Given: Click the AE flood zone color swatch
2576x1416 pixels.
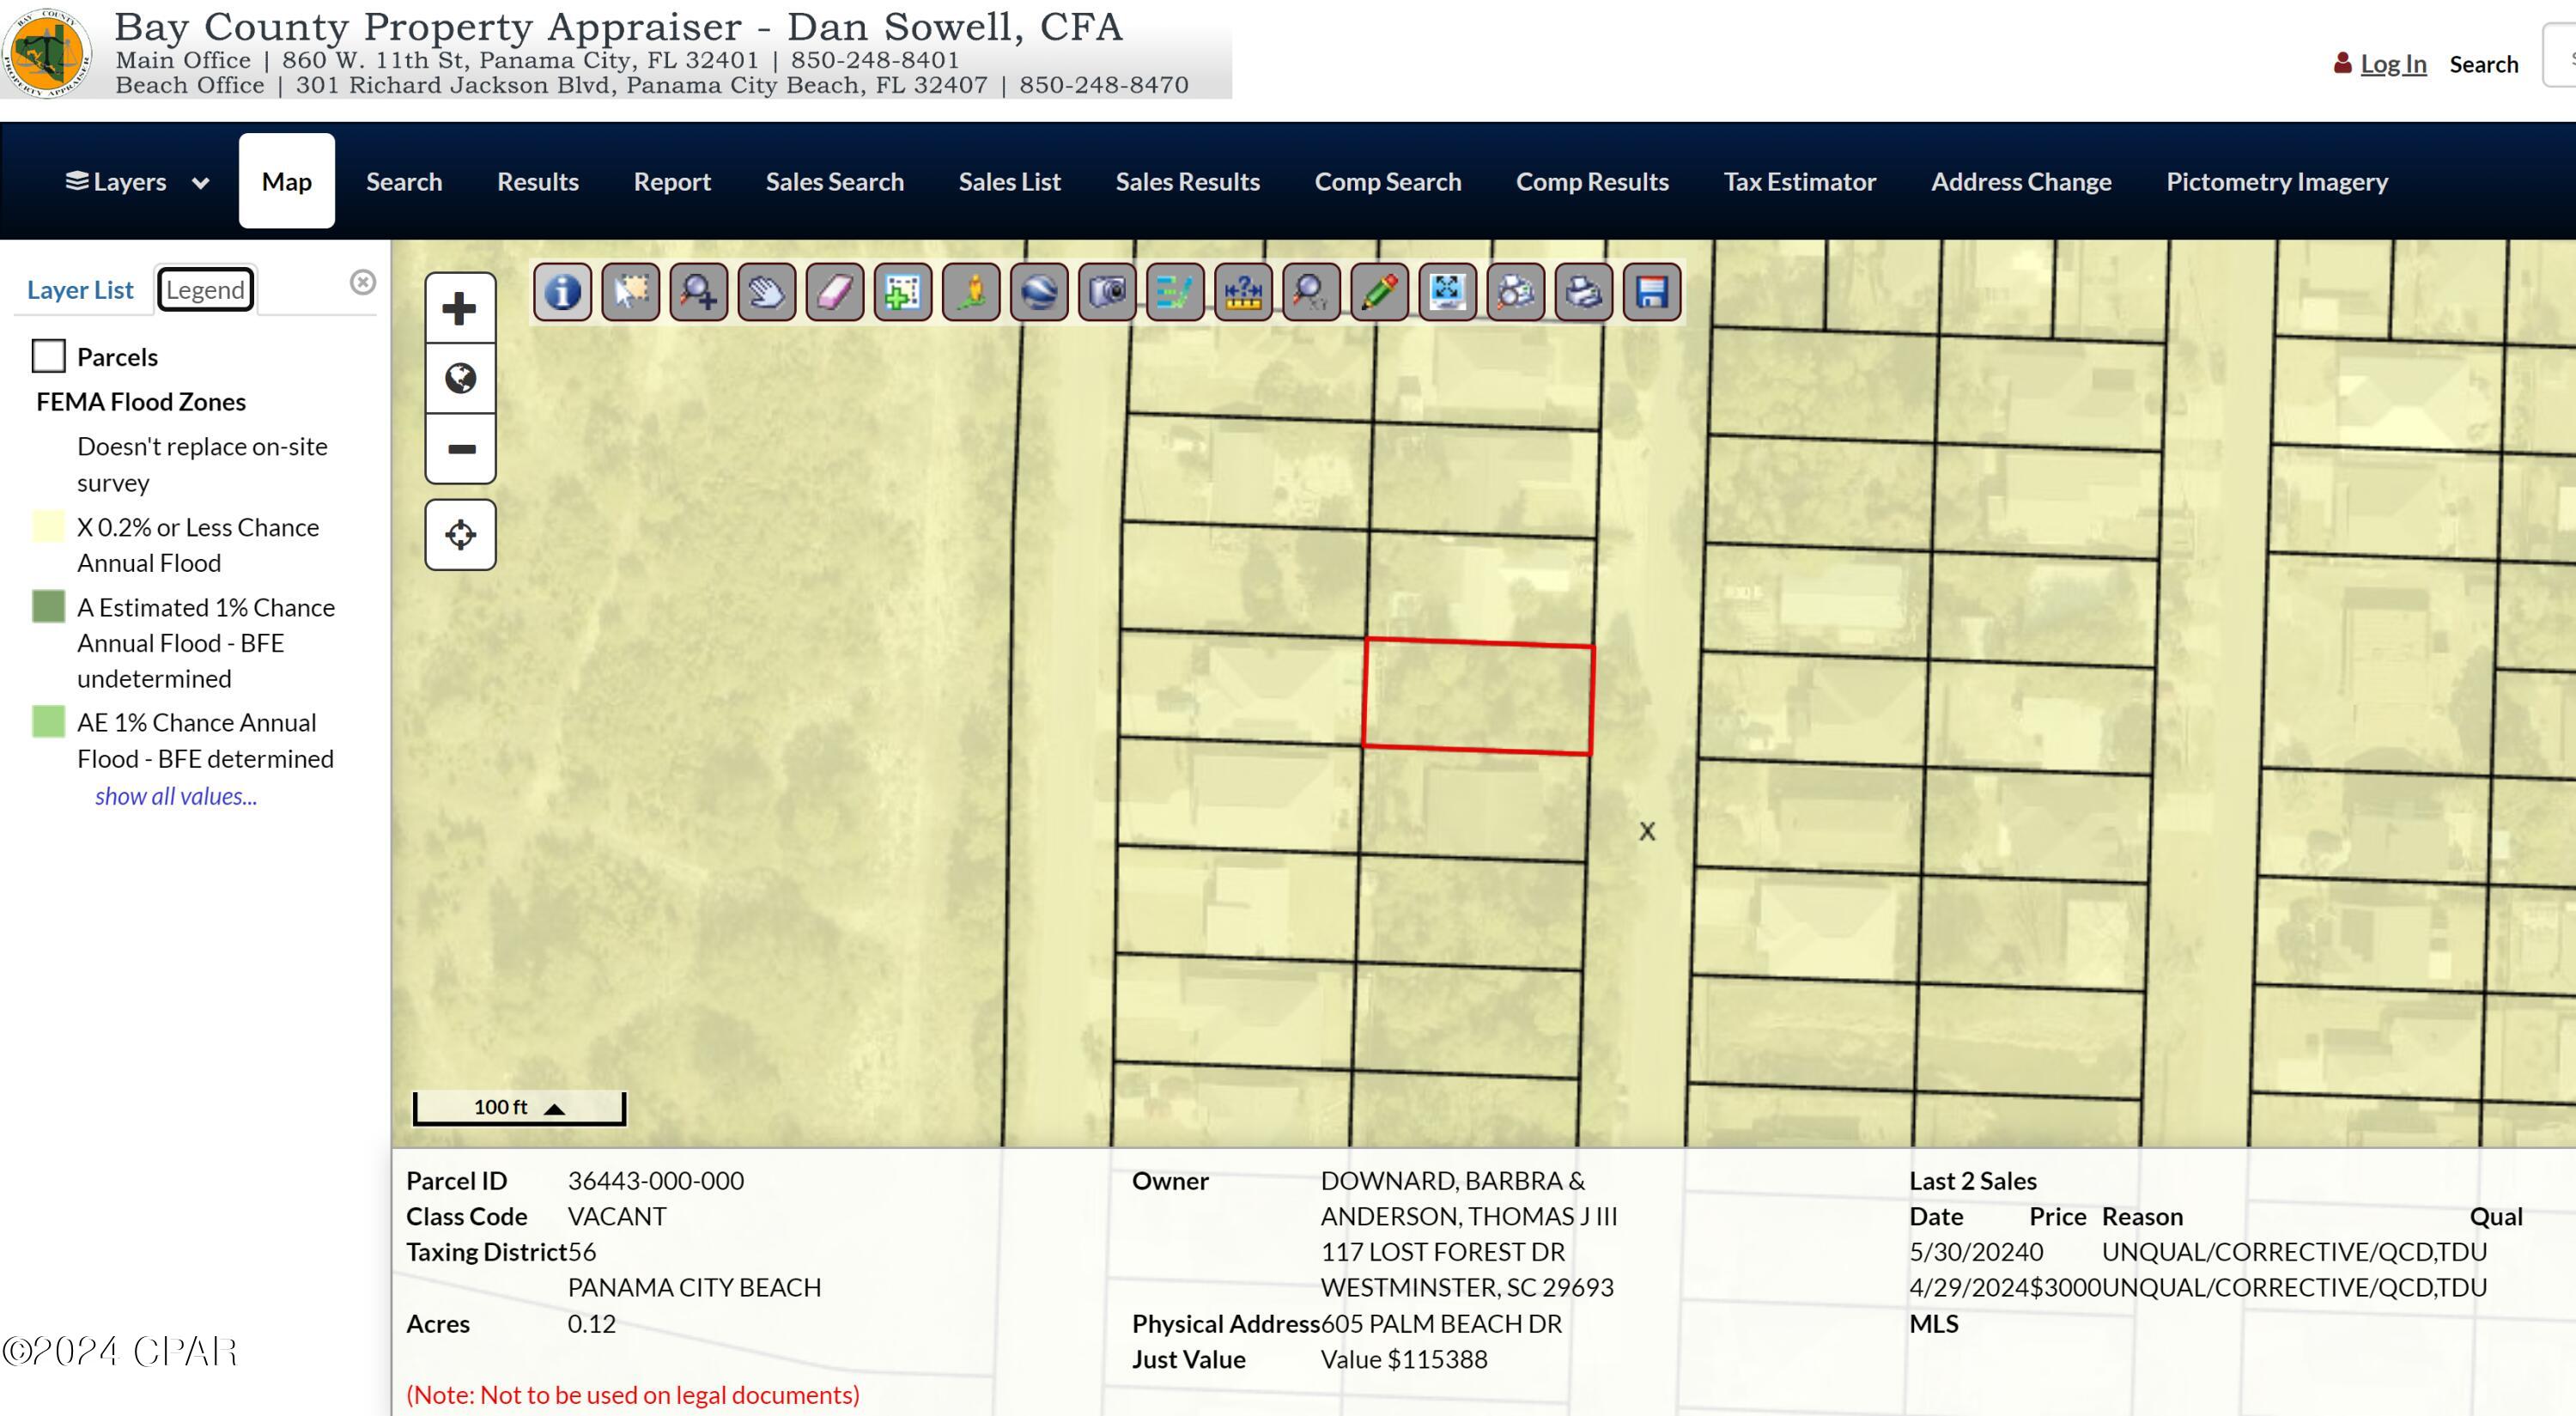Looking at the screenshot, I should [49, 721].
